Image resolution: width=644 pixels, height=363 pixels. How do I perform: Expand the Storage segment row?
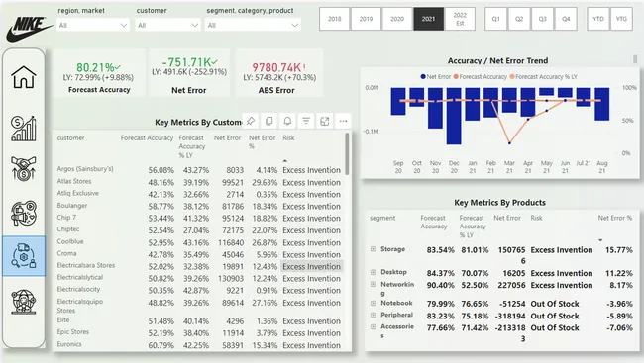click(x=373, y=249)
